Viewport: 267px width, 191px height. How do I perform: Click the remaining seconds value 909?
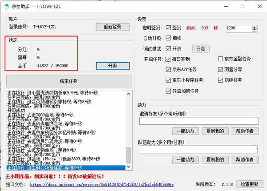[x=205, y=28]
